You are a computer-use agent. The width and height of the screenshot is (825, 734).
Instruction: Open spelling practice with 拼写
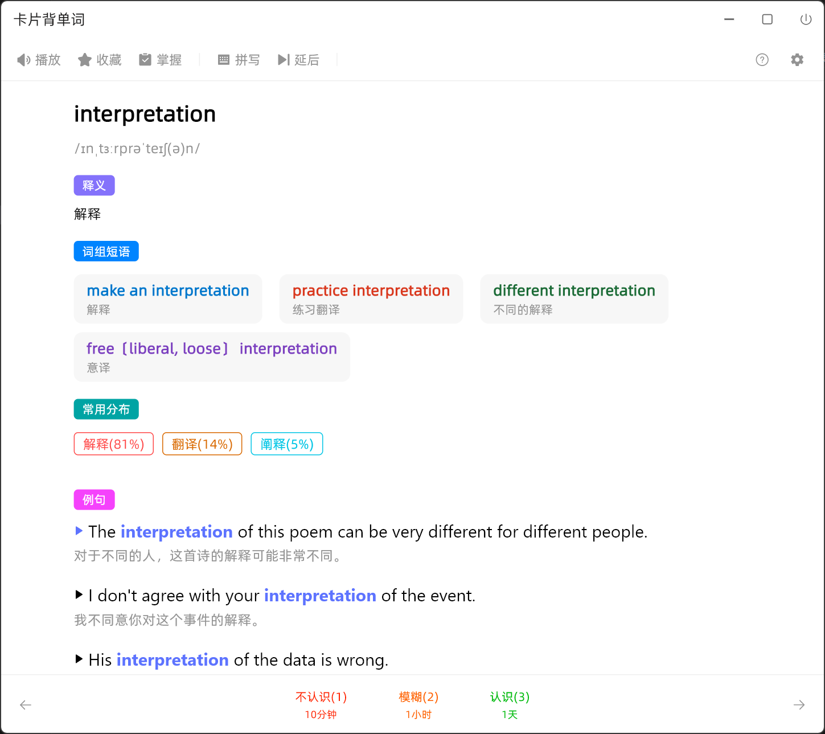239,60
